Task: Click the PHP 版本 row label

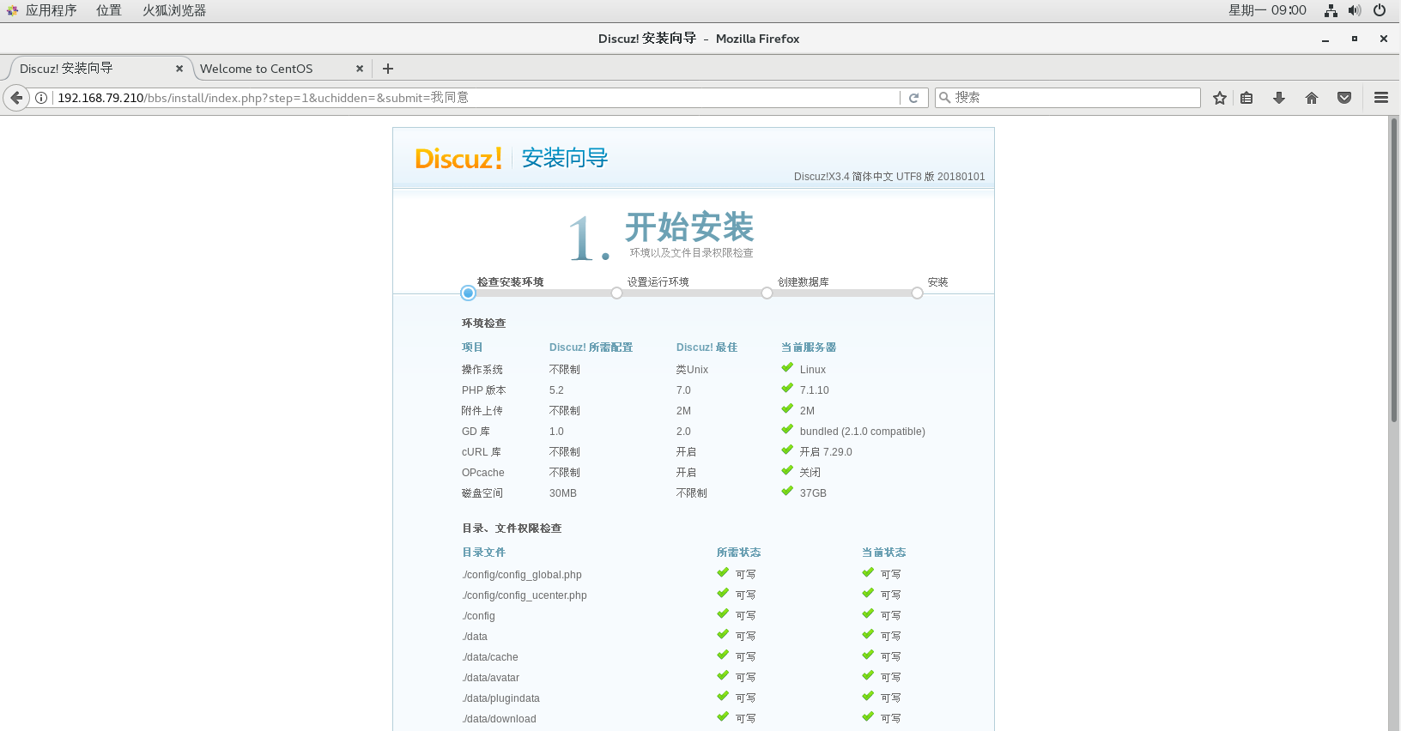Action: pyautogui.click(x=484, y=390)
